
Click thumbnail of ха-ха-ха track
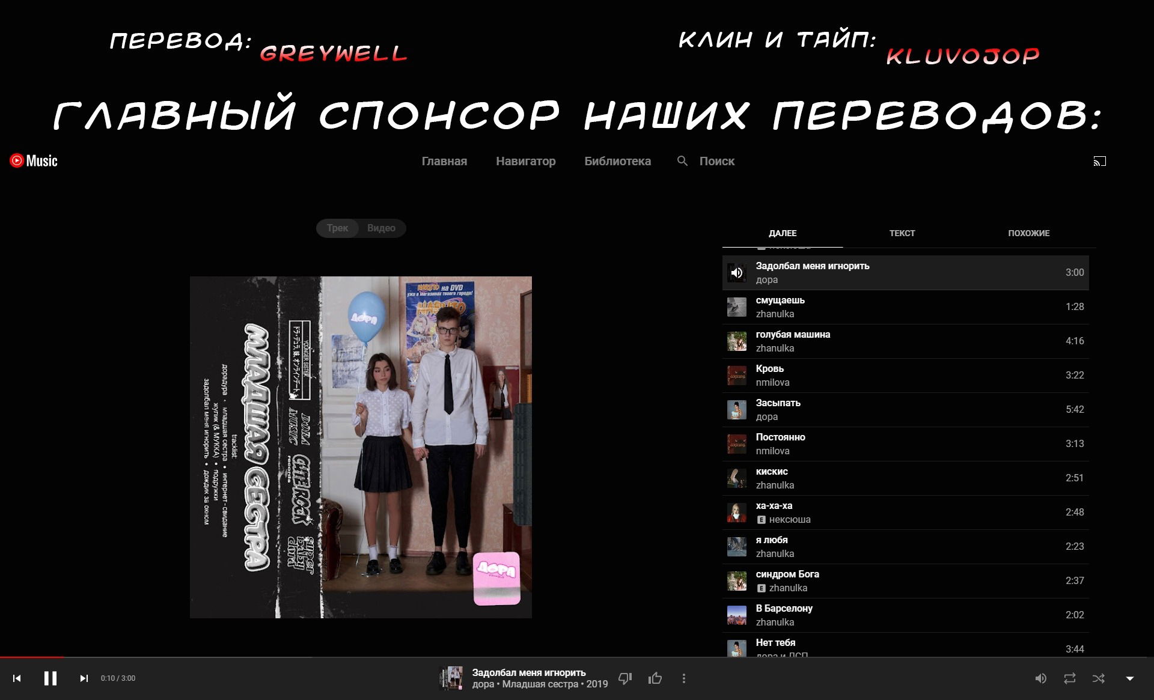[x=737, y=513]
